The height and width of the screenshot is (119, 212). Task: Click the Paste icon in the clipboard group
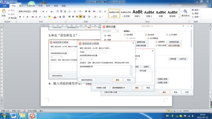(x=4, y=12)
